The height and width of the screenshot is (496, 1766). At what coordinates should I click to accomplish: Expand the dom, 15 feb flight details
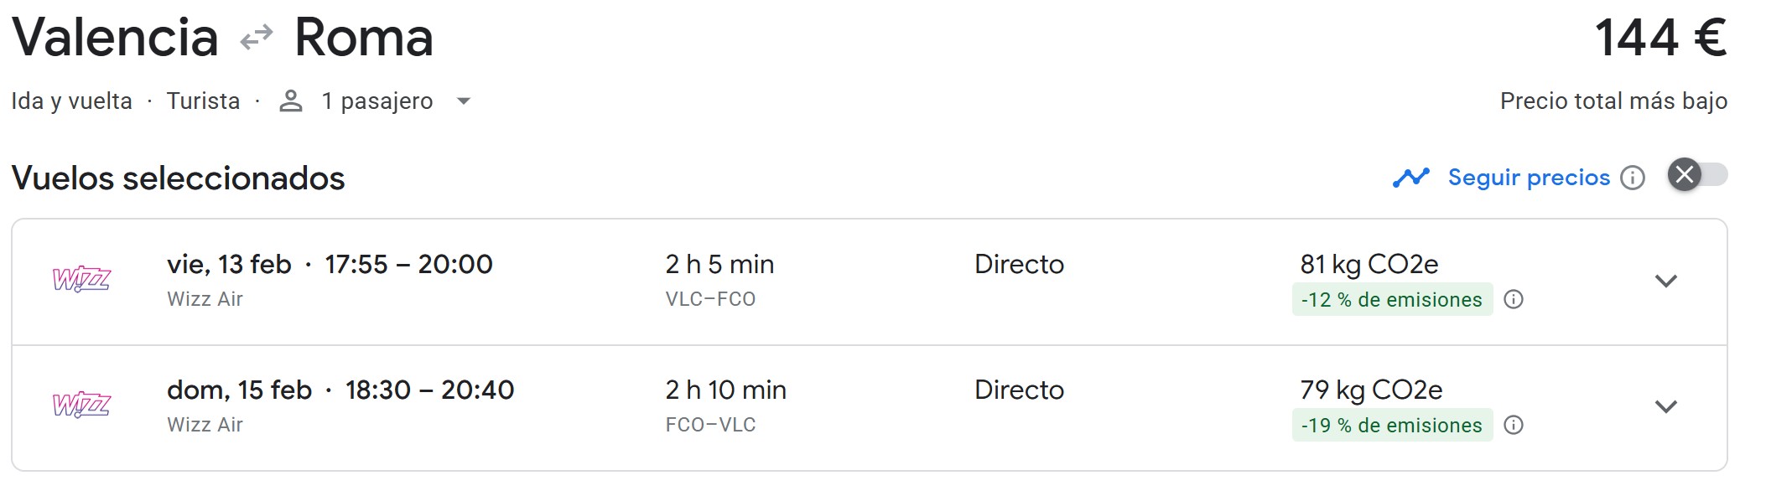(x=1665, y=407)
